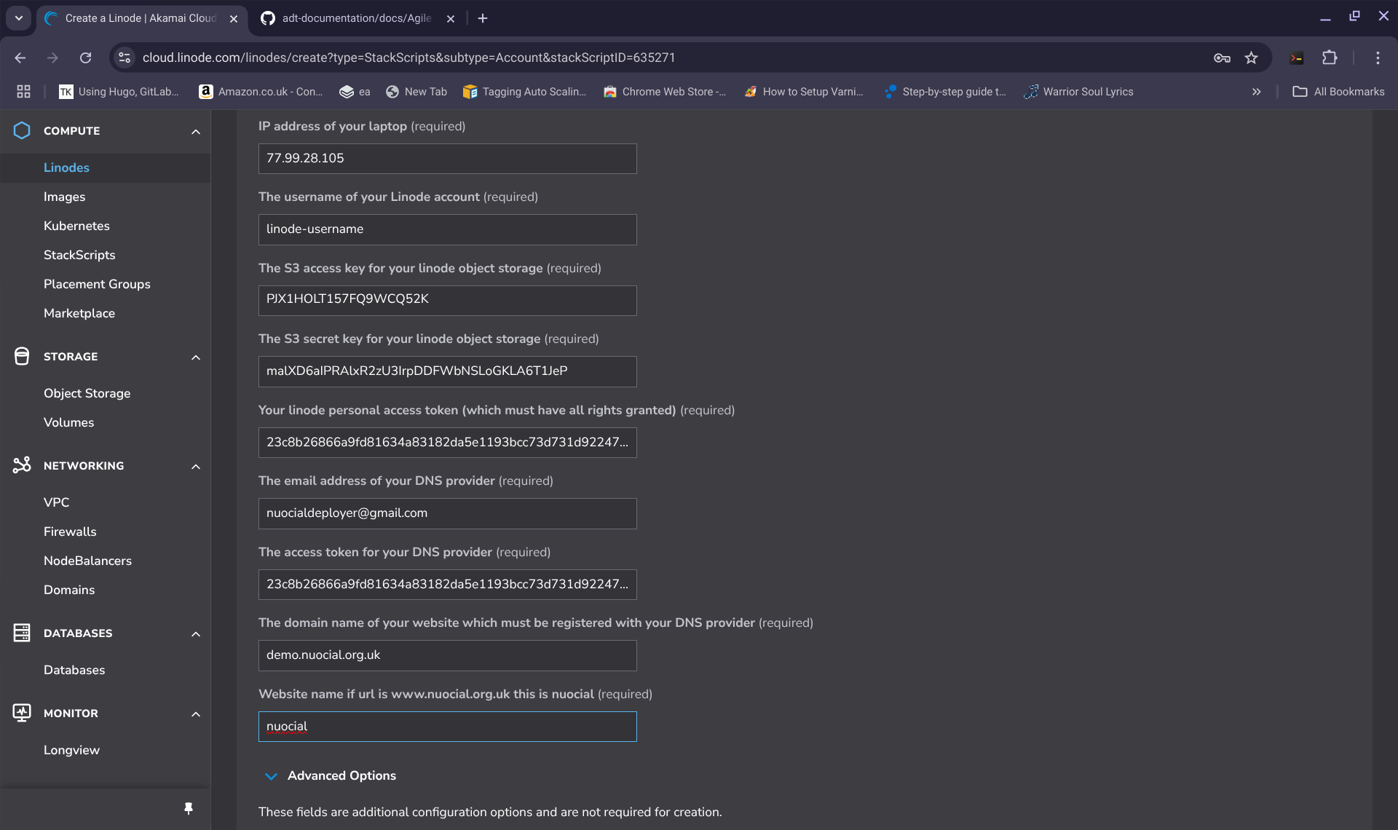Reload the page with refresh icon
The image size is (1398, 830).
pos(85,58)
